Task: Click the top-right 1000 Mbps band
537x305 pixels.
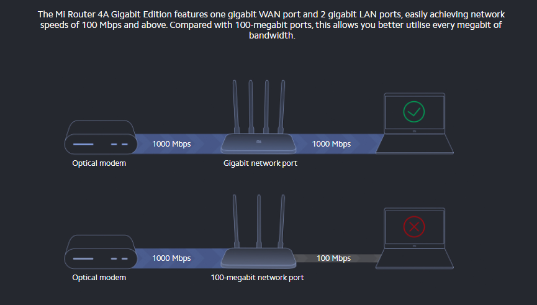Action: [x=332, y=144]
